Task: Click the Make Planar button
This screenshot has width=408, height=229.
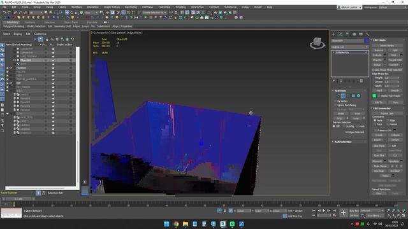Action: click(x=380, y=166)
